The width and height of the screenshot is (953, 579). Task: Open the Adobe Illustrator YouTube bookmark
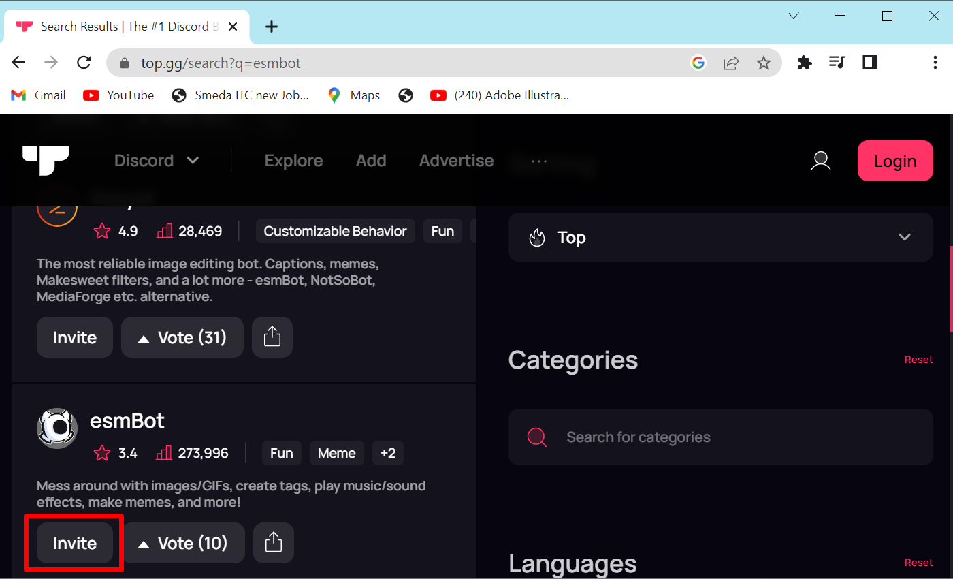pyautogui.click(x=500, y=95)
